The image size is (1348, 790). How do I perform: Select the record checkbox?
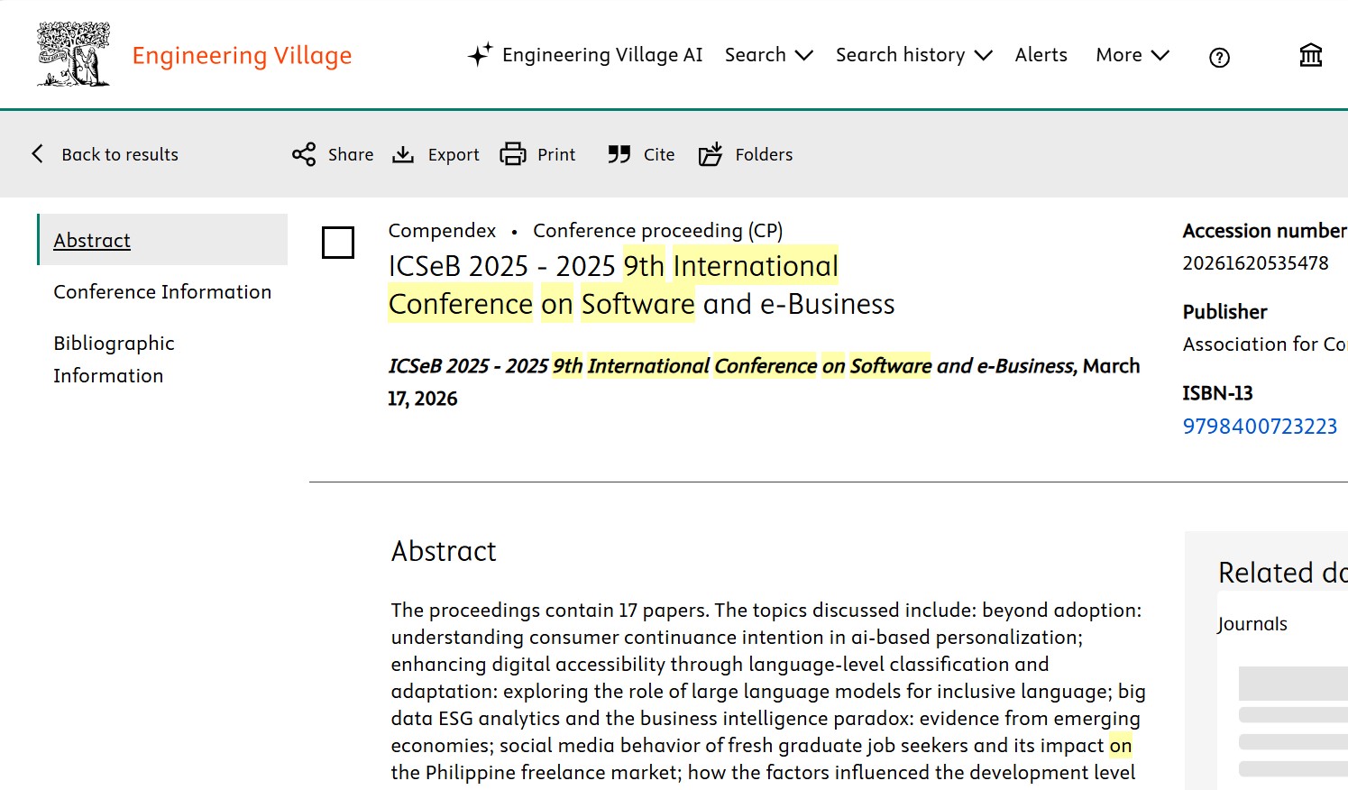[x=338, y=243]
